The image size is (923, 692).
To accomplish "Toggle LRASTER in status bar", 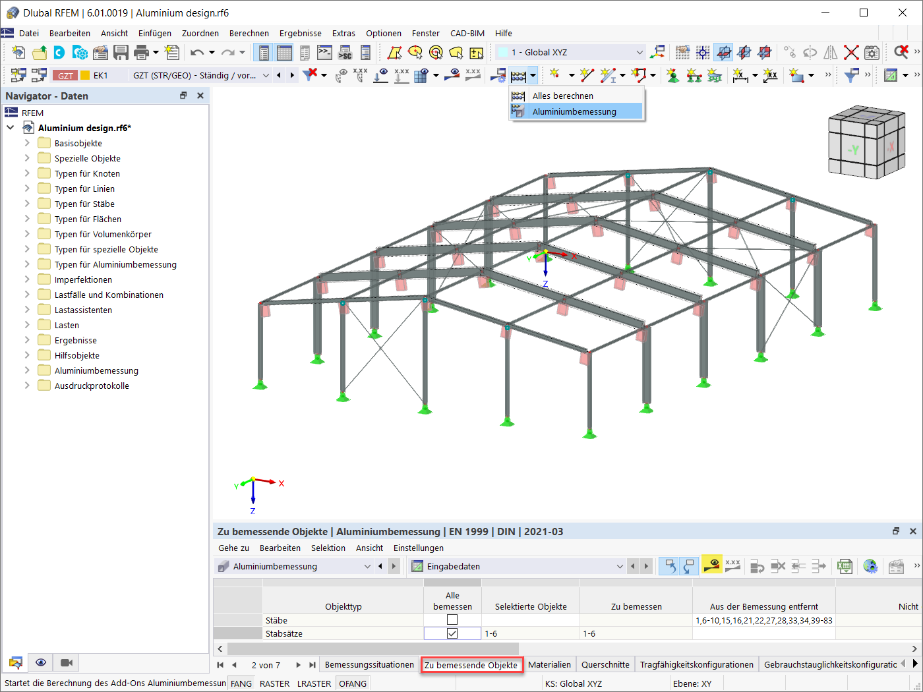I will [x=314, y=683].
